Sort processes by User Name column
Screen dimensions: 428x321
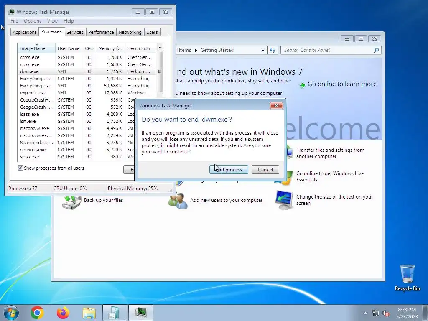pyautogui.click(x=69, y=48)
